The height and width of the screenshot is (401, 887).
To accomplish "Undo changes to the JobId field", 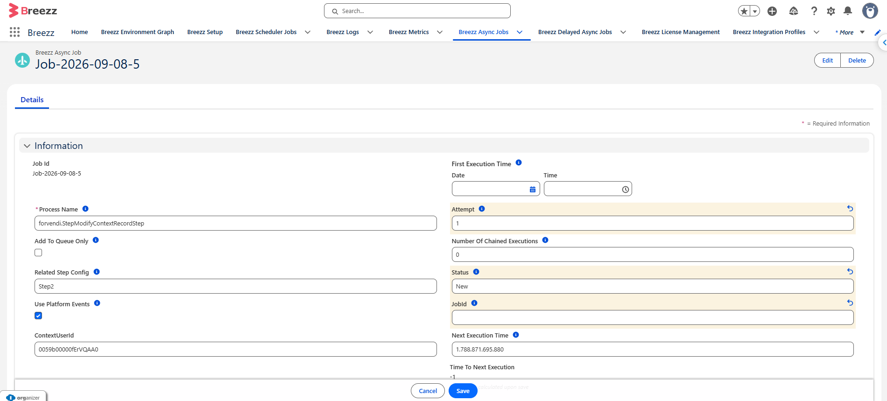I will (x=850, y=303).
